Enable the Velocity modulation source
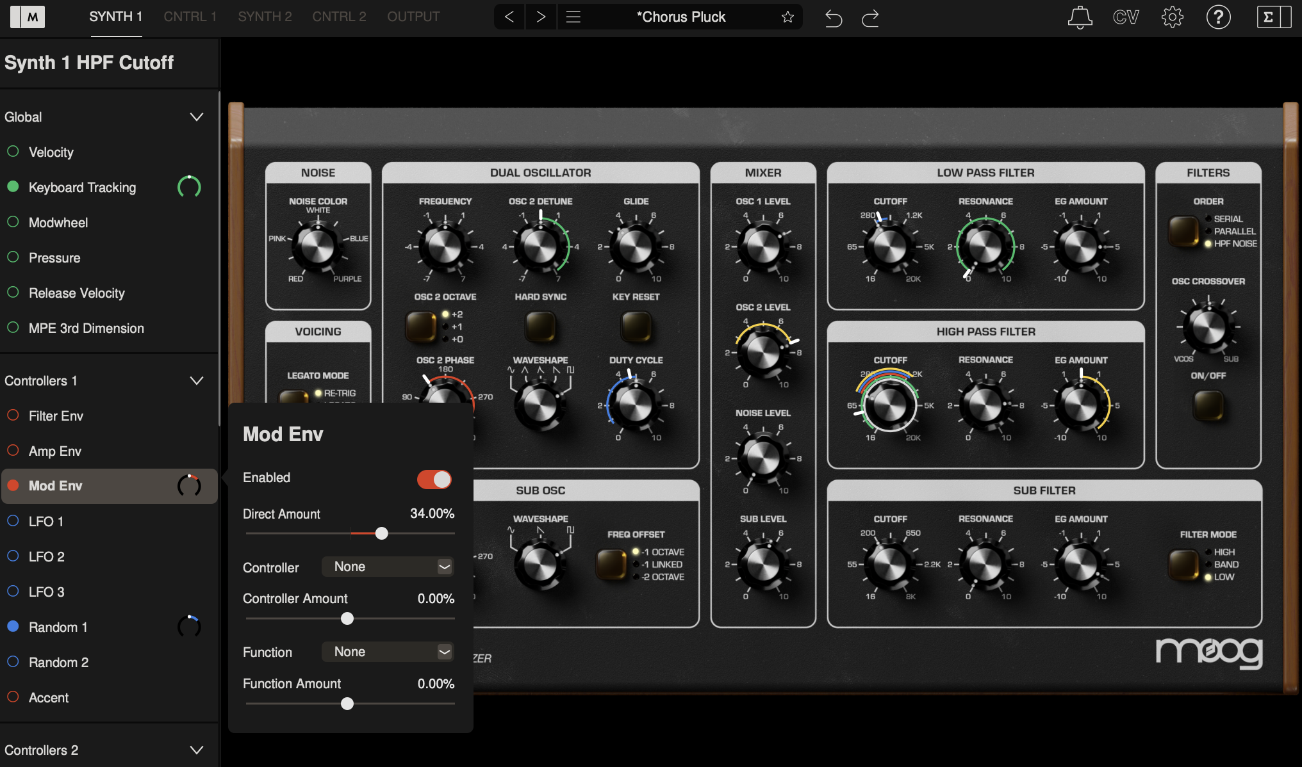This screenshot has height=767, width=1302. point(13,152)
